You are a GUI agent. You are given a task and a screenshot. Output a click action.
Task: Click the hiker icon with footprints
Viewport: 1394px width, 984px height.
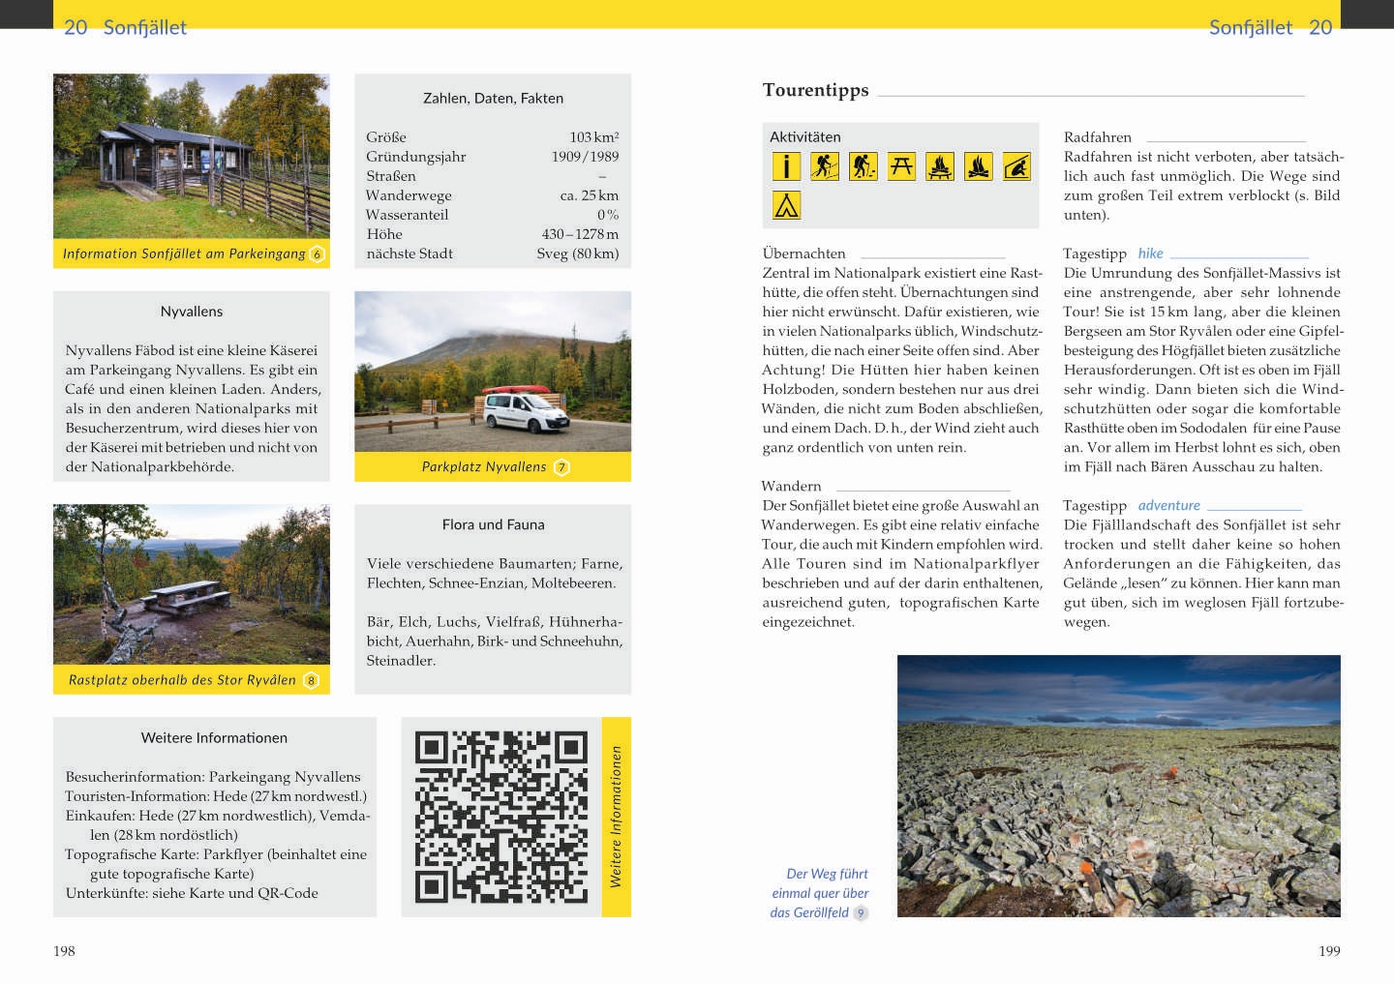(863, 166)
